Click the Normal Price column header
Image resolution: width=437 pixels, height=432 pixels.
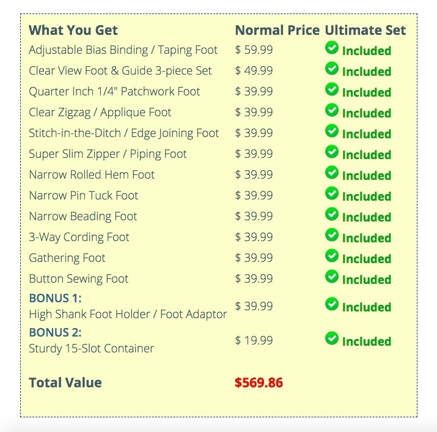277,30
